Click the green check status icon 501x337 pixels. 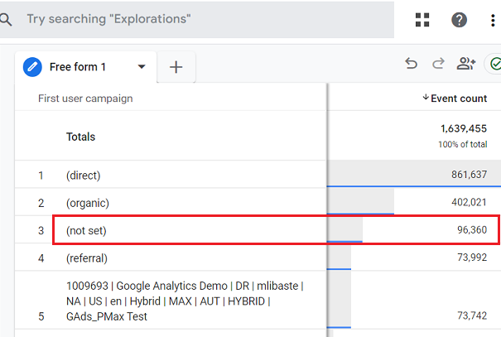coord(494,64)
